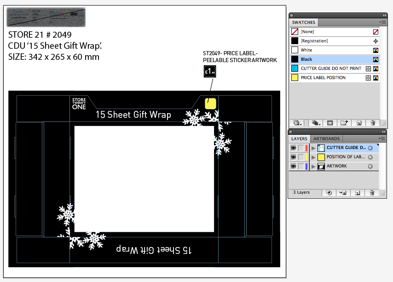Click Make/Release Clipping Mask icon in Layers

pos(329,193)
